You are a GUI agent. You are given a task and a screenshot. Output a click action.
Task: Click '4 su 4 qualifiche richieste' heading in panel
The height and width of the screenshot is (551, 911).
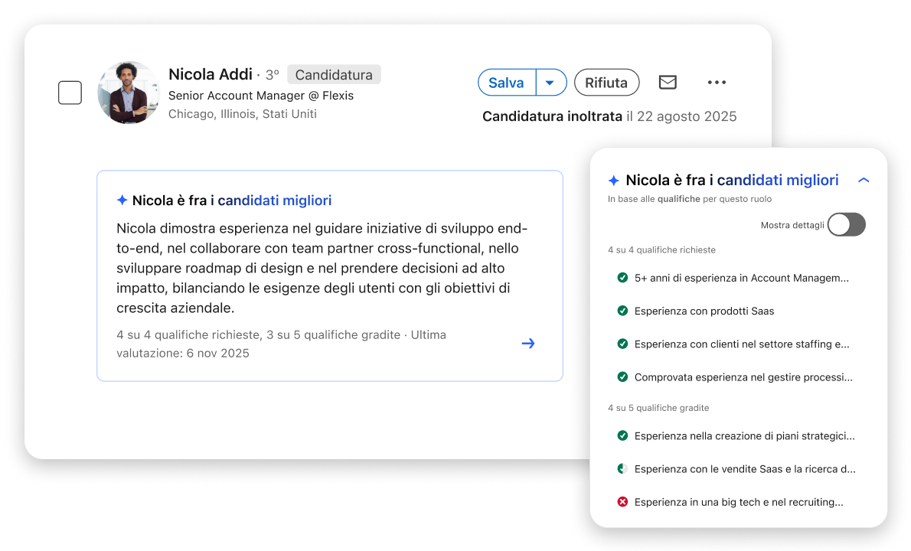pos(661,249)
